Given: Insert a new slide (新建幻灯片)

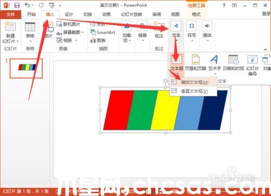Looking at the screenshot, I should 10,32.
